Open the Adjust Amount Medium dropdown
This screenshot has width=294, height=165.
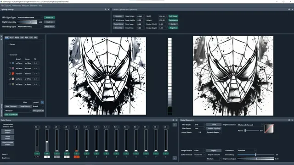pos(214,159)
